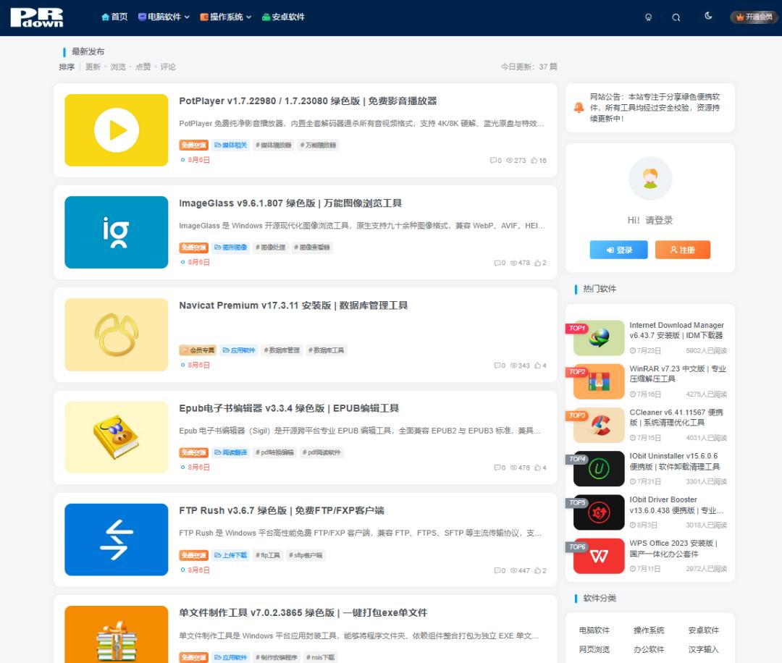The image size is (782, 663).
Task: Click the 上传下载 category tag
Action: [x=230, y=555]
